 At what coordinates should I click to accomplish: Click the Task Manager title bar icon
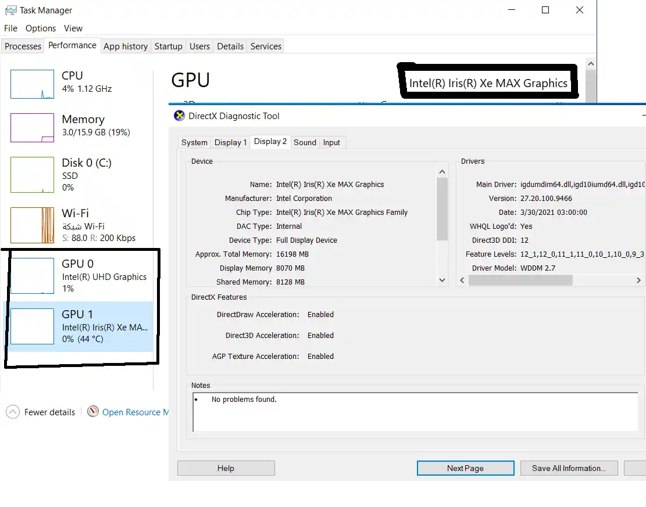tap(10, 10)
